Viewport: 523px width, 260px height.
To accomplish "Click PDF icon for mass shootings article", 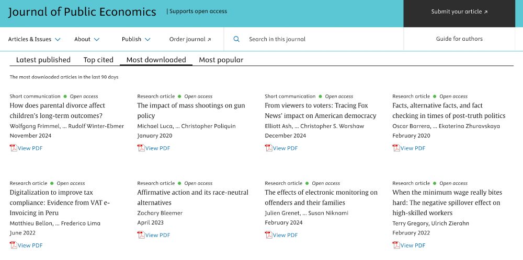I will click(x=141, y=148).
